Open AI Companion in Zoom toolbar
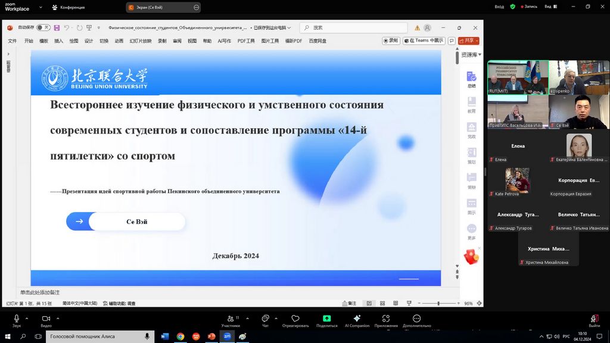This screenshot has height=343, width=610. click(357, 320)
